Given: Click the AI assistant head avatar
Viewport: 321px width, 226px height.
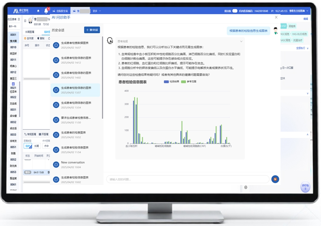Looking at the screenshot, I should click(x=110, y=41).
